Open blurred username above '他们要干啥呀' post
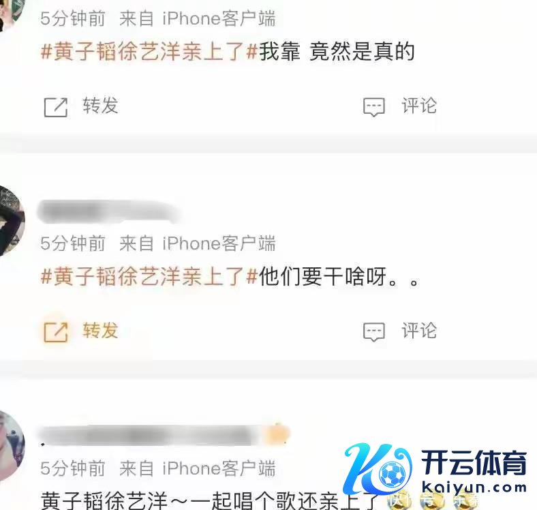 point(109,211)
